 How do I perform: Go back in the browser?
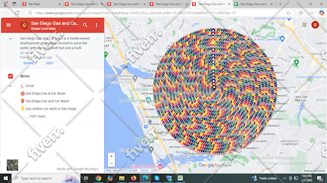click(7, 13)
